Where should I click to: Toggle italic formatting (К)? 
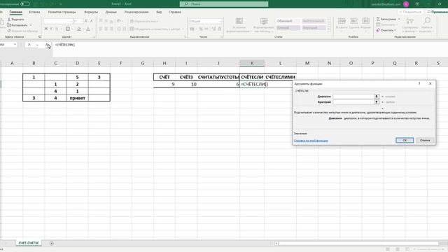[51, 29]
